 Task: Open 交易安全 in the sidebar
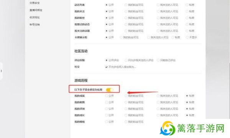(x=34, y=3)
